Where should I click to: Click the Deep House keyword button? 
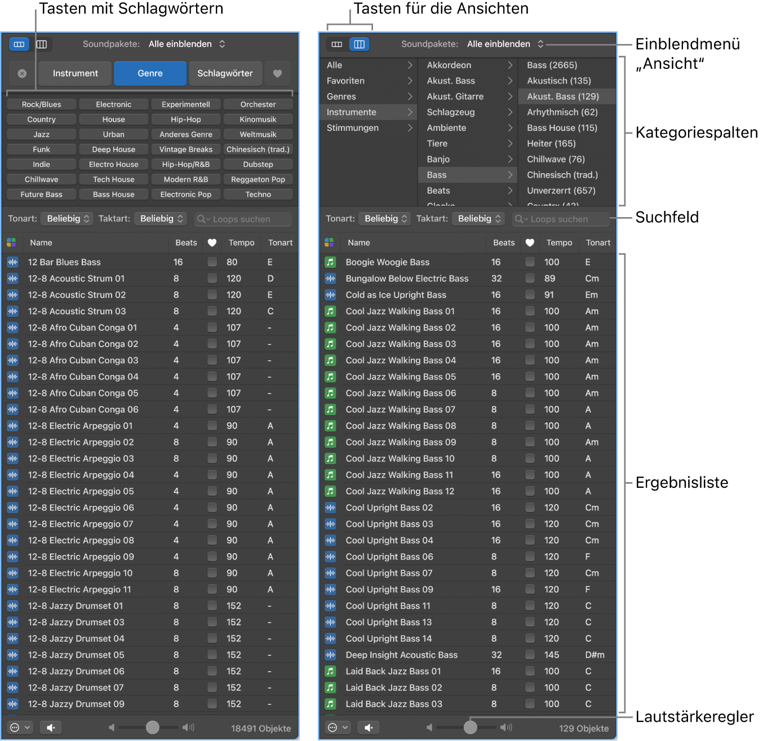pyautogui.click(x=114, y=149)
